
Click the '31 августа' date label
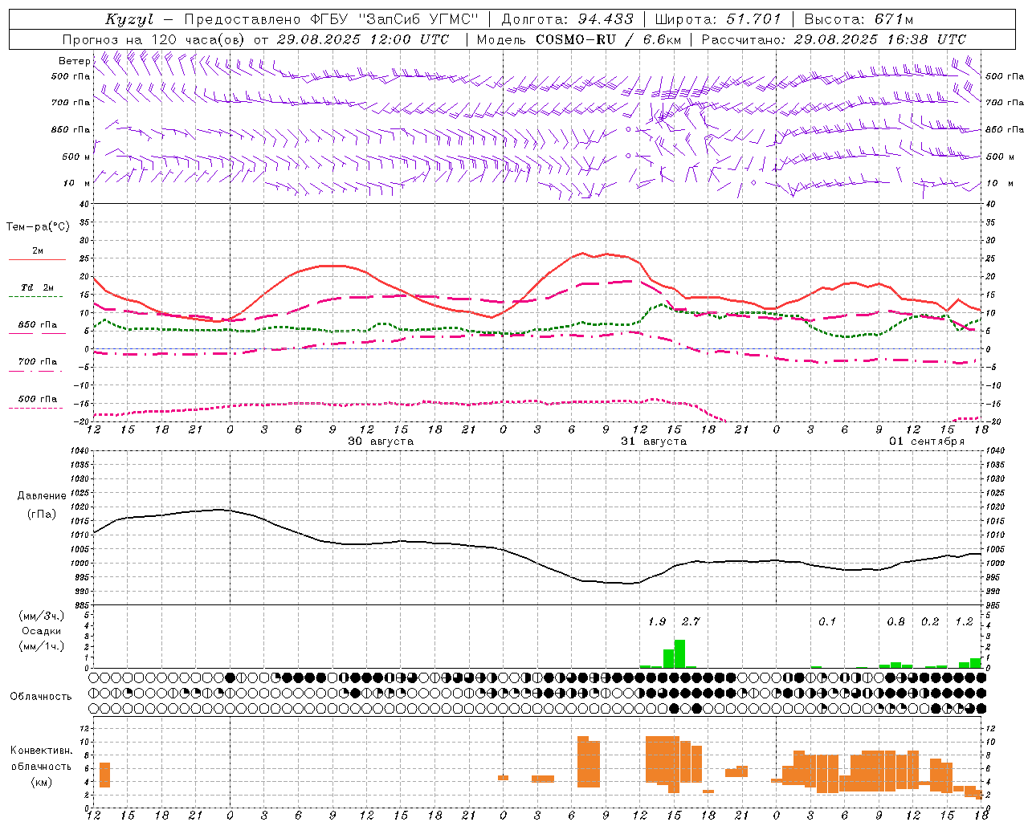click(x=654, y=442)
